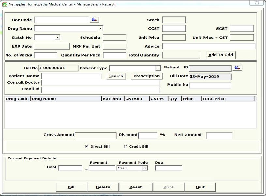The width and height of the screenshot is (266, 196).
Task: Click the app icon in the title bar
Action: pos(5,4)
